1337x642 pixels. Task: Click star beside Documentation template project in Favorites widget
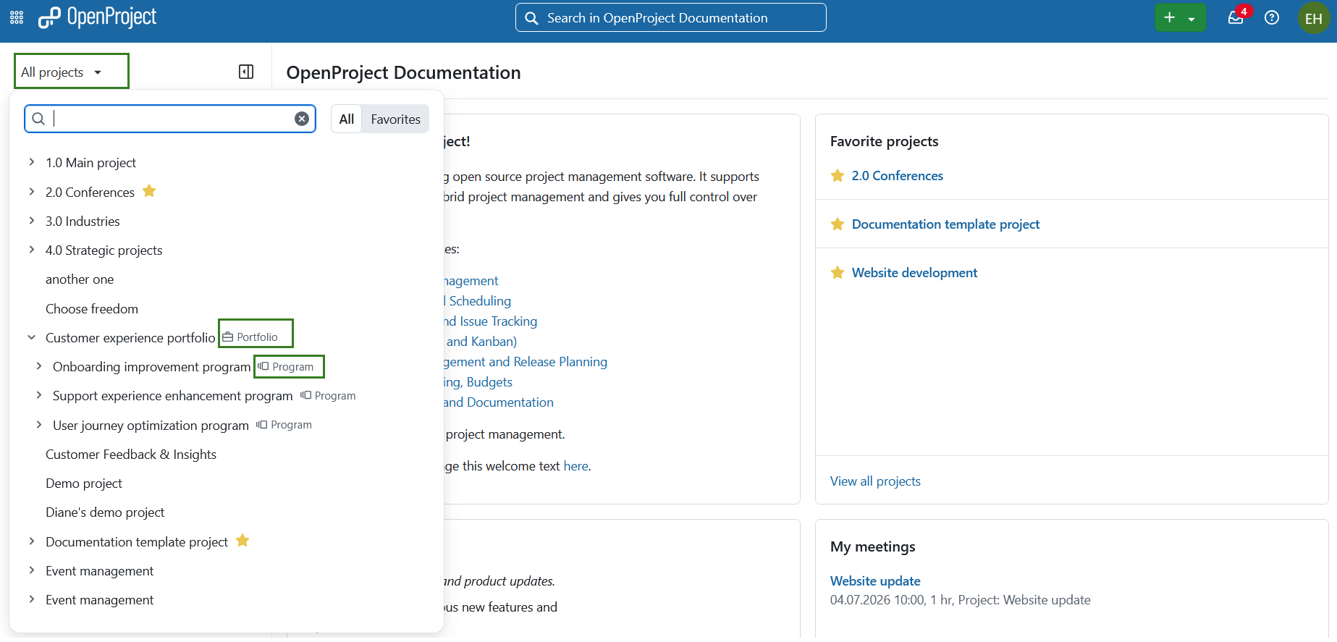point(838,224)
